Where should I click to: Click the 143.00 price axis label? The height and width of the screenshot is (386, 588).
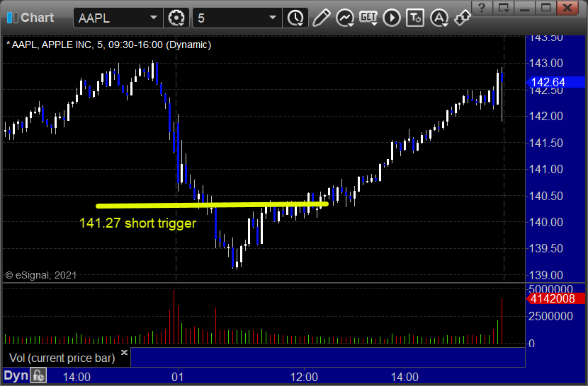[546, 63]
